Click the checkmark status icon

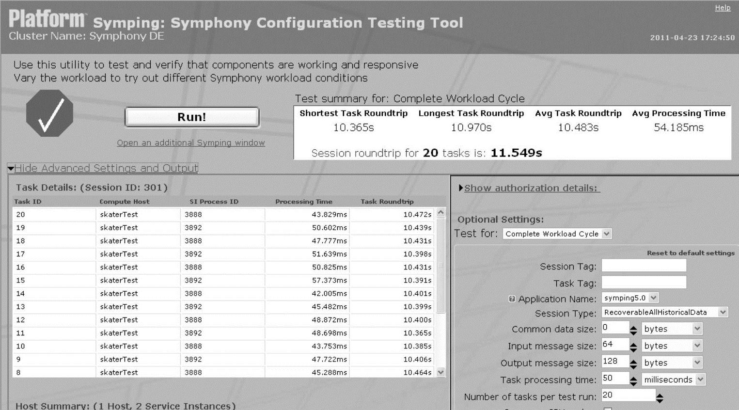pos(50,113)
